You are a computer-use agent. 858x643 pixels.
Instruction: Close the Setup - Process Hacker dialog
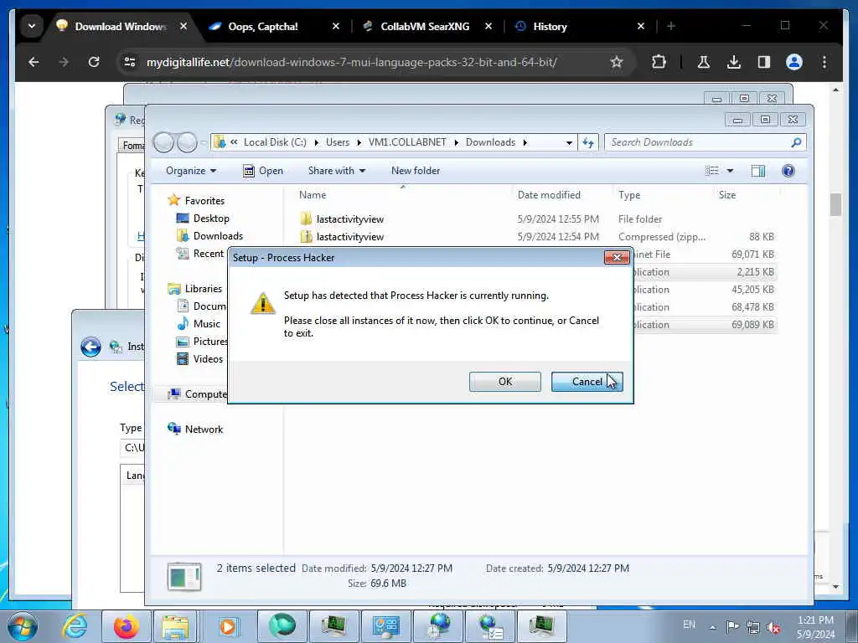pyautogui.click(x=617, y=257)
